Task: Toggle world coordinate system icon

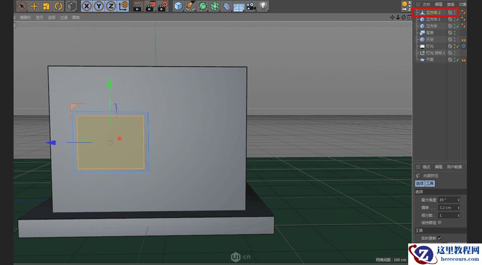Action: click(124, 6)
